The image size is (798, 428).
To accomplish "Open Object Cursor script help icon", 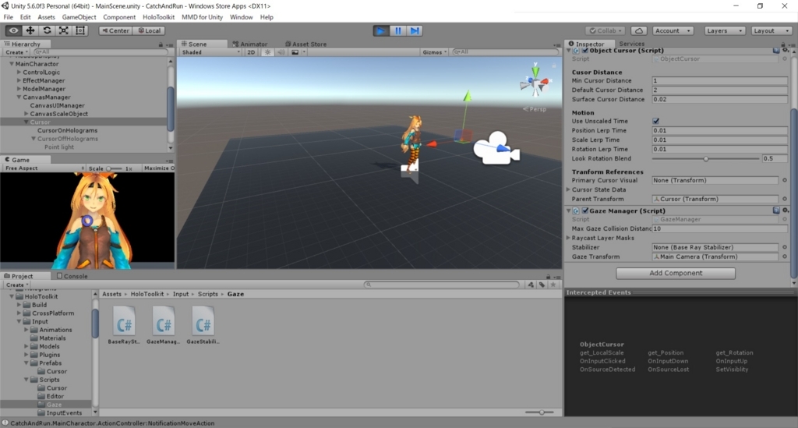I will click(x=776, y=51).
